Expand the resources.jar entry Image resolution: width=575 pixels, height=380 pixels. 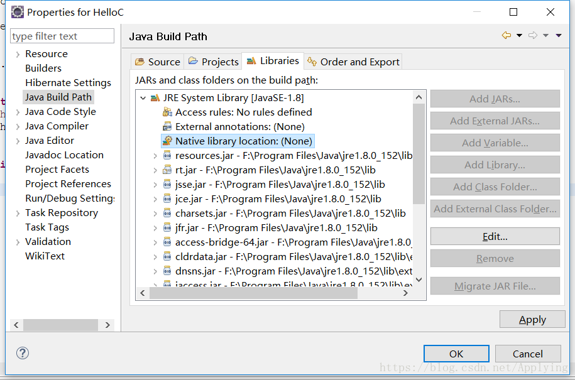point(155,156)
